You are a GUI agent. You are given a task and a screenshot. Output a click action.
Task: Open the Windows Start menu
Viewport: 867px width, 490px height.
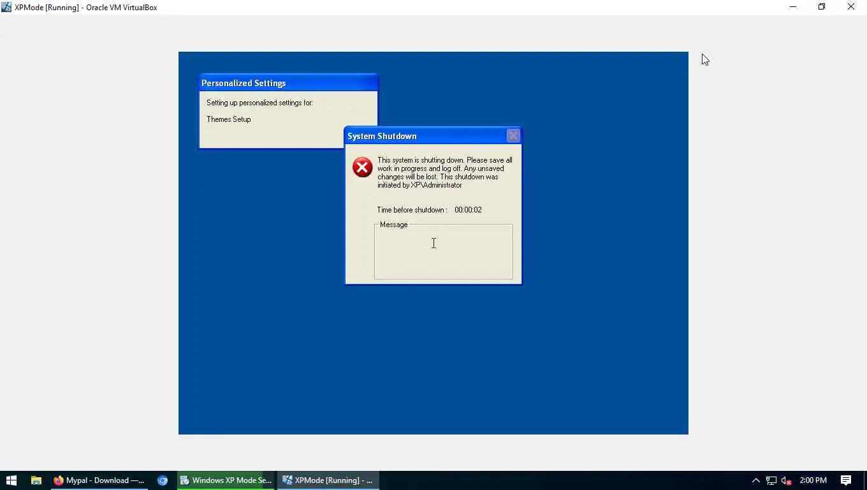coord(11,480)
